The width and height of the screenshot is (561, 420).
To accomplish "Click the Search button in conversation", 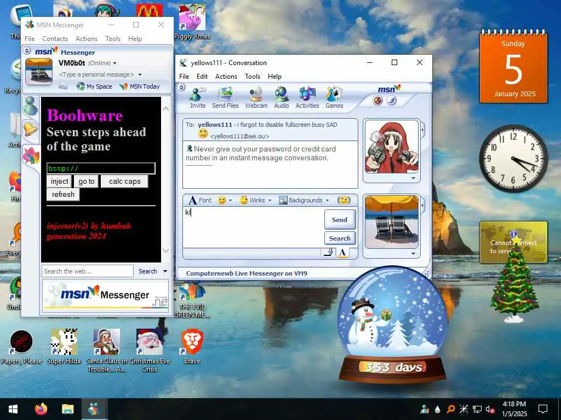I will point(340,238).
